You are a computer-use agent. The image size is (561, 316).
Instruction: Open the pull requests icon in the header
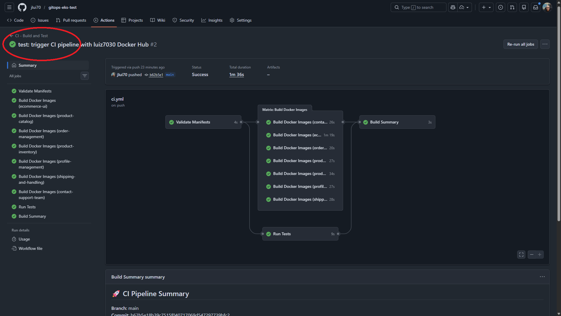(512, 7)
